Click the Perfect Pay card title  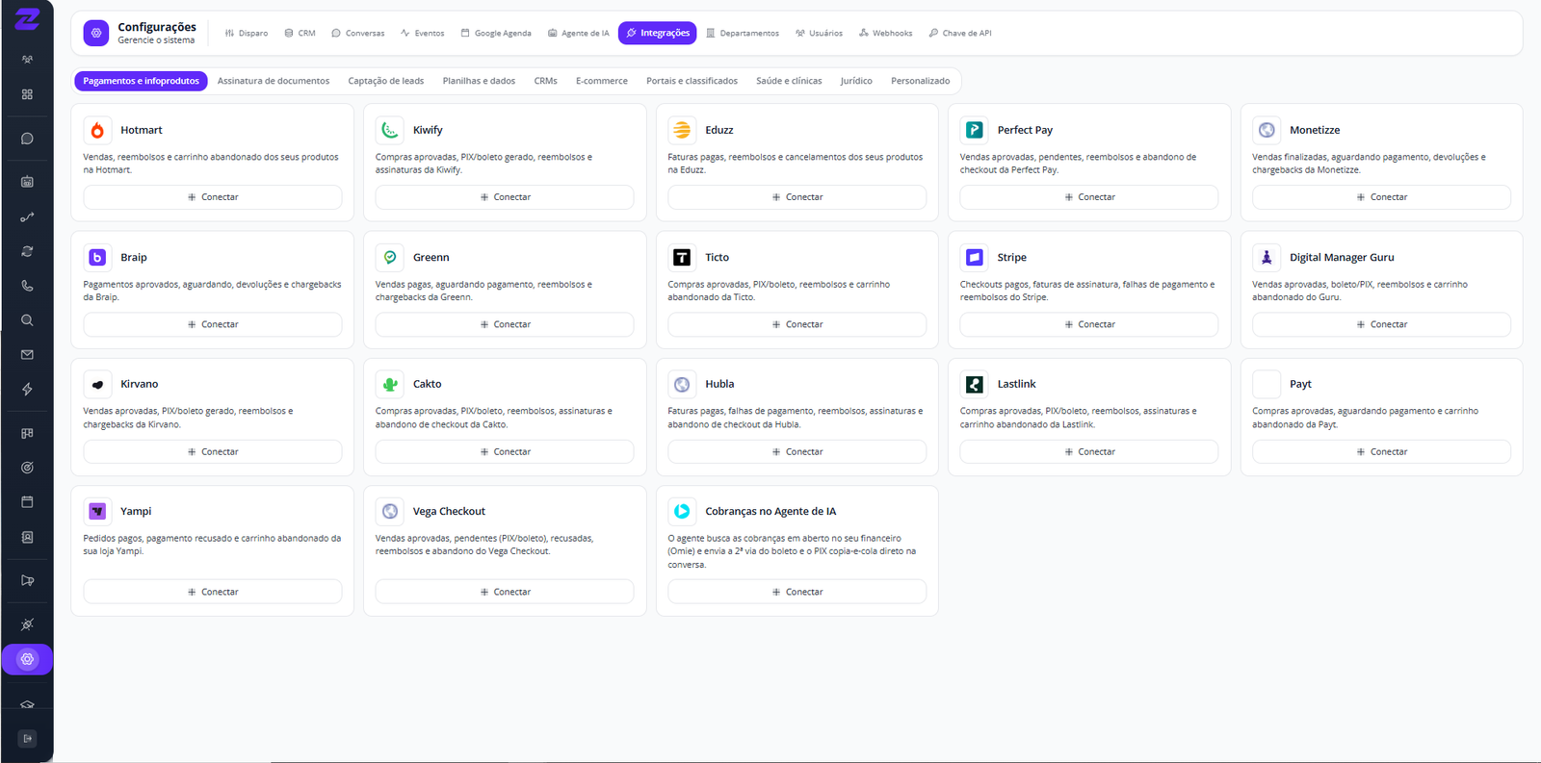pyautogui.click(x=1025, y=130)
